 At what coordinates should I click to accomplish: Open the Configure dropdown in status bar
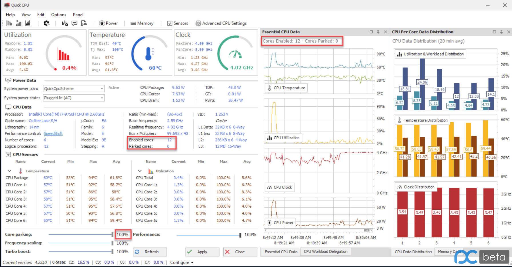tap(182, 262)
